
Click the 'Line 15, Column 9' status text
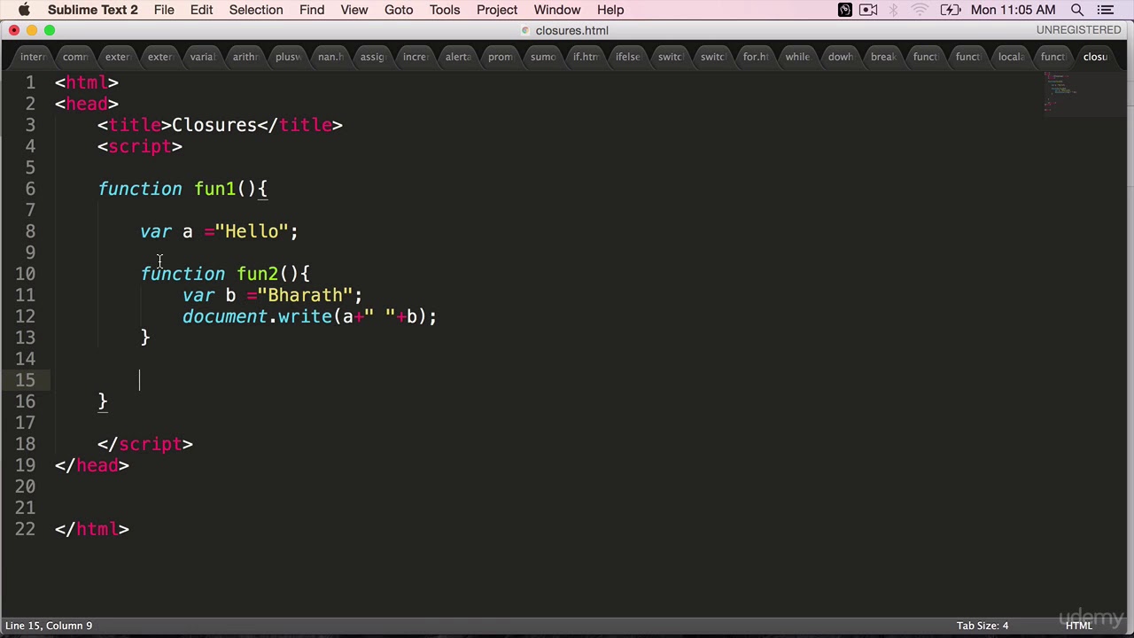coord(49,626)
